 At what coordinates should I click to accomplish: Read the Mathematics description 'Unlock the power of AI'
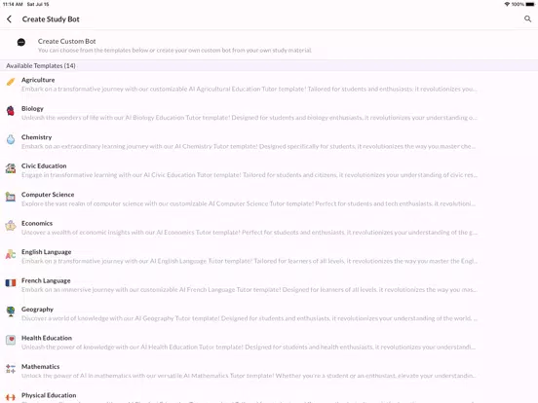[250, 376]
